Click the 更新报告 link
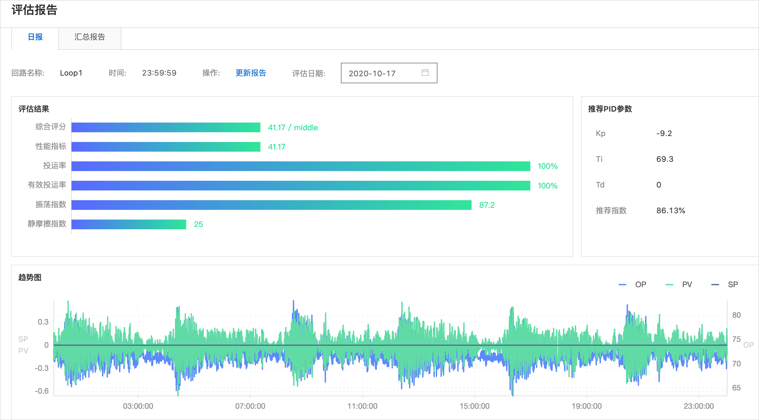 coord(251,73)
